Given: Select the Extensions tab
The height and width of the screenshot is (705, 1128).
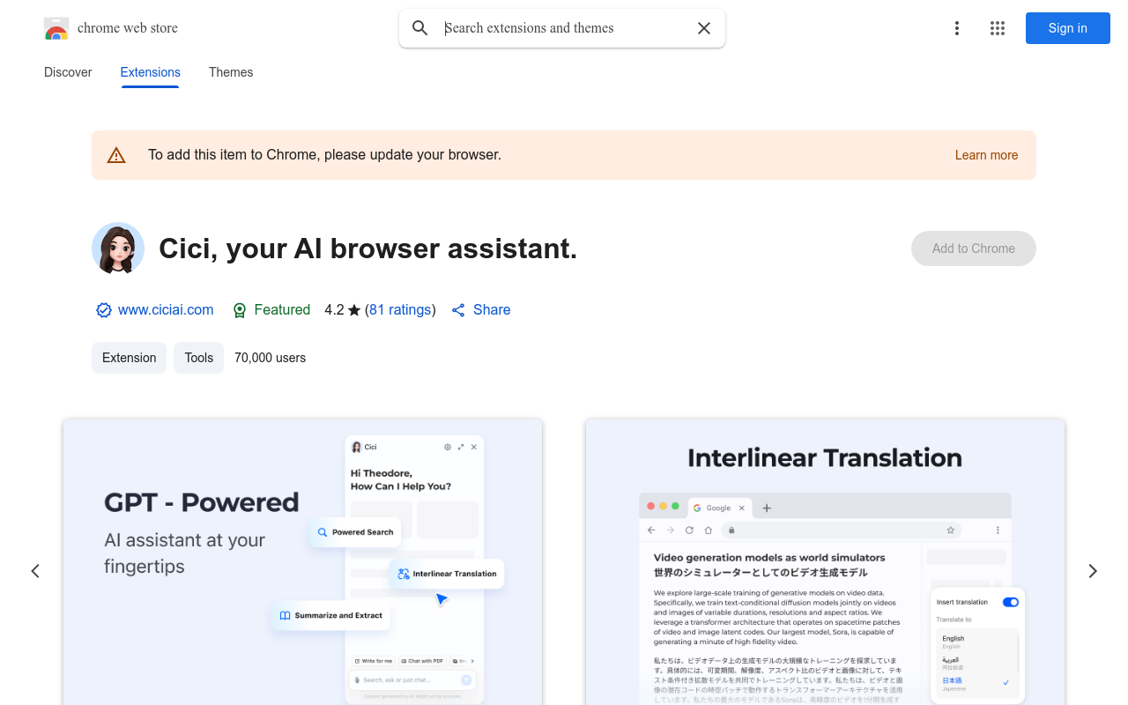Looking at the screenshot, I should [x=151, y=72].
